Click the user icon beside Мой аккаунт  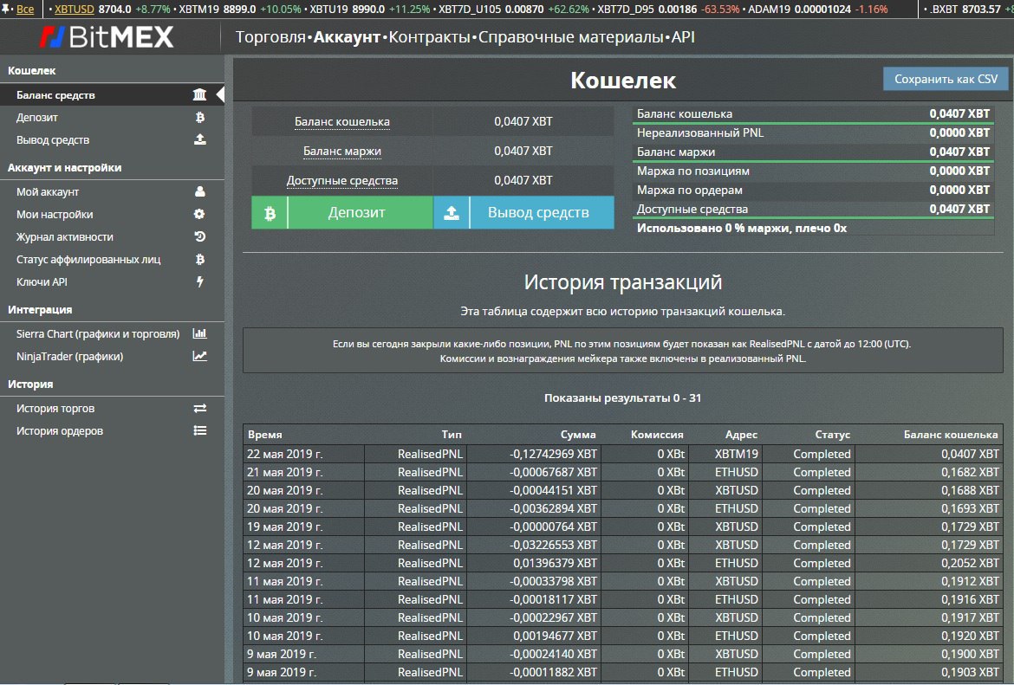[200, 192]
